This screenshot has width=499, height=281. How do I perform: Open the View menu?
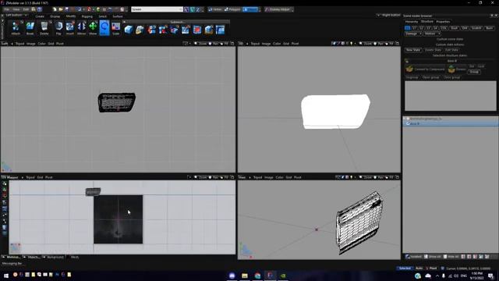click(x=16, y=9)
